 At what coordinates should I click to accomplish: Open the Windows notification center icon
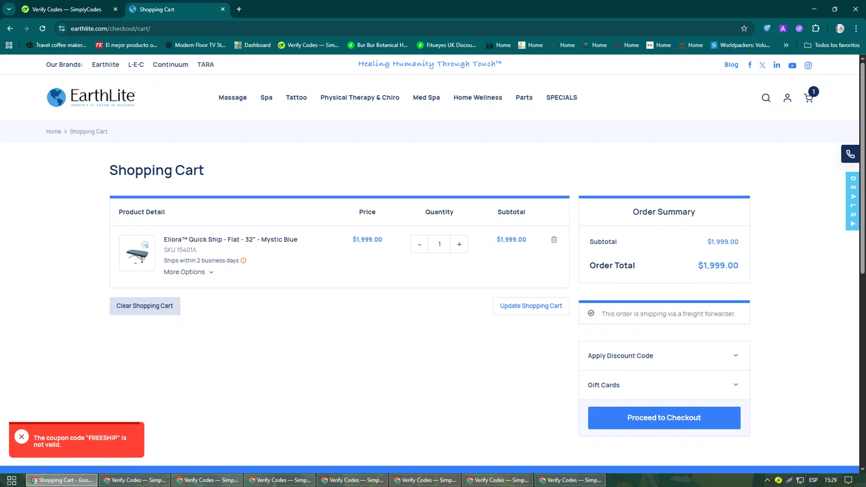pyautogui.click(x=848, y=480)
